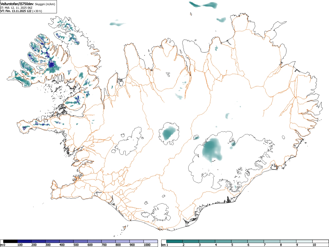Click the '84' visibility value in the Westfjords
This screenshot has width=329, height=247.
(39, 42)
